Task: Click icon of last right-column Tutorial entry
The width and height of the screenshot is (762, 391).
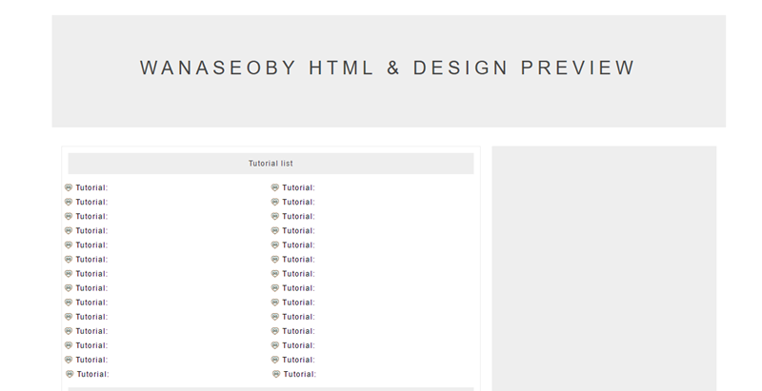Action: click(x=276, y=374)
